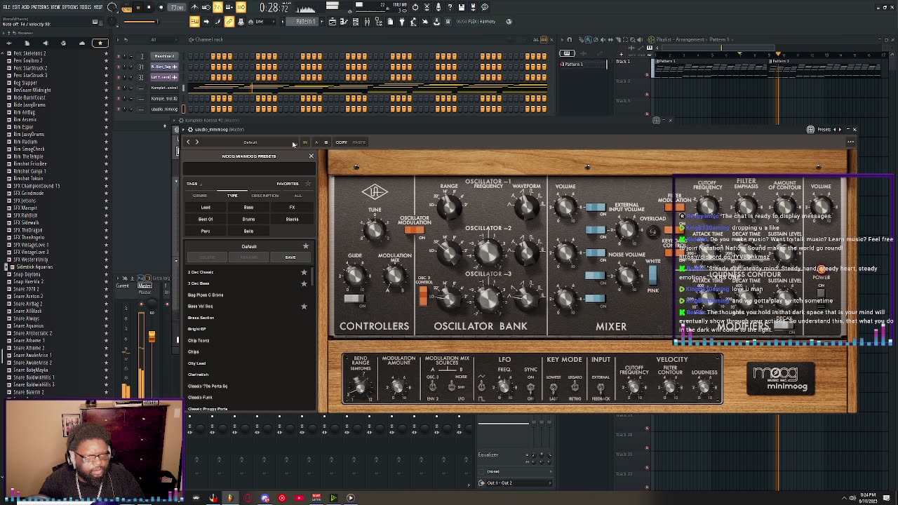Click the Perc Soulbrm 2 browser item
898x505 pixels.
tap(28, 60)
